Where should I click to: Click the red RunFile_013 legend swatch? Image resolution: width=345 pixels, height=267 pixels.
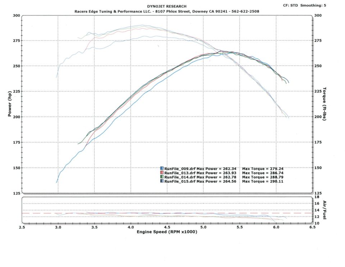[x=162, y=173]
